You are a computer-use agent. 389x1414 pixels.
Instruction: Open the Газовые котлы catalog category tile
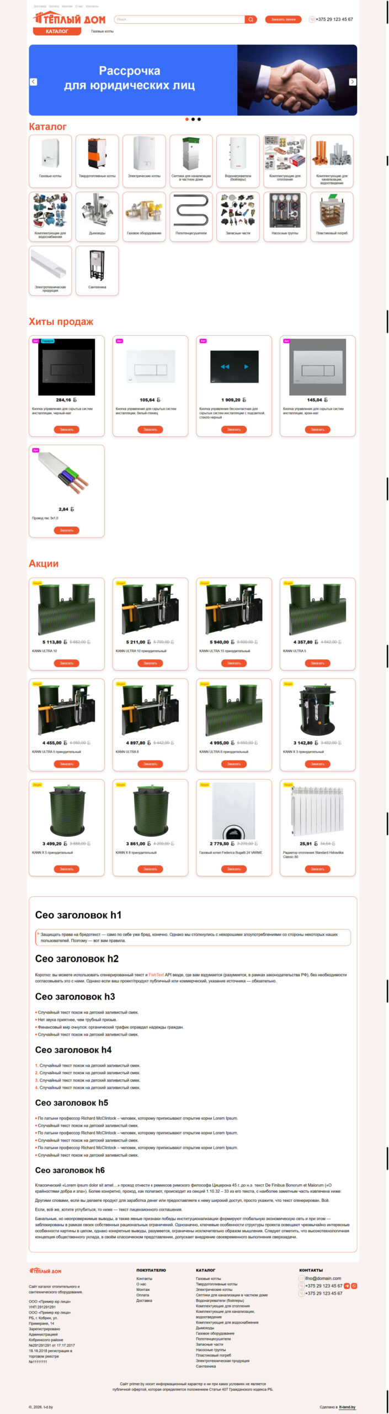click(x=50, y=161)
